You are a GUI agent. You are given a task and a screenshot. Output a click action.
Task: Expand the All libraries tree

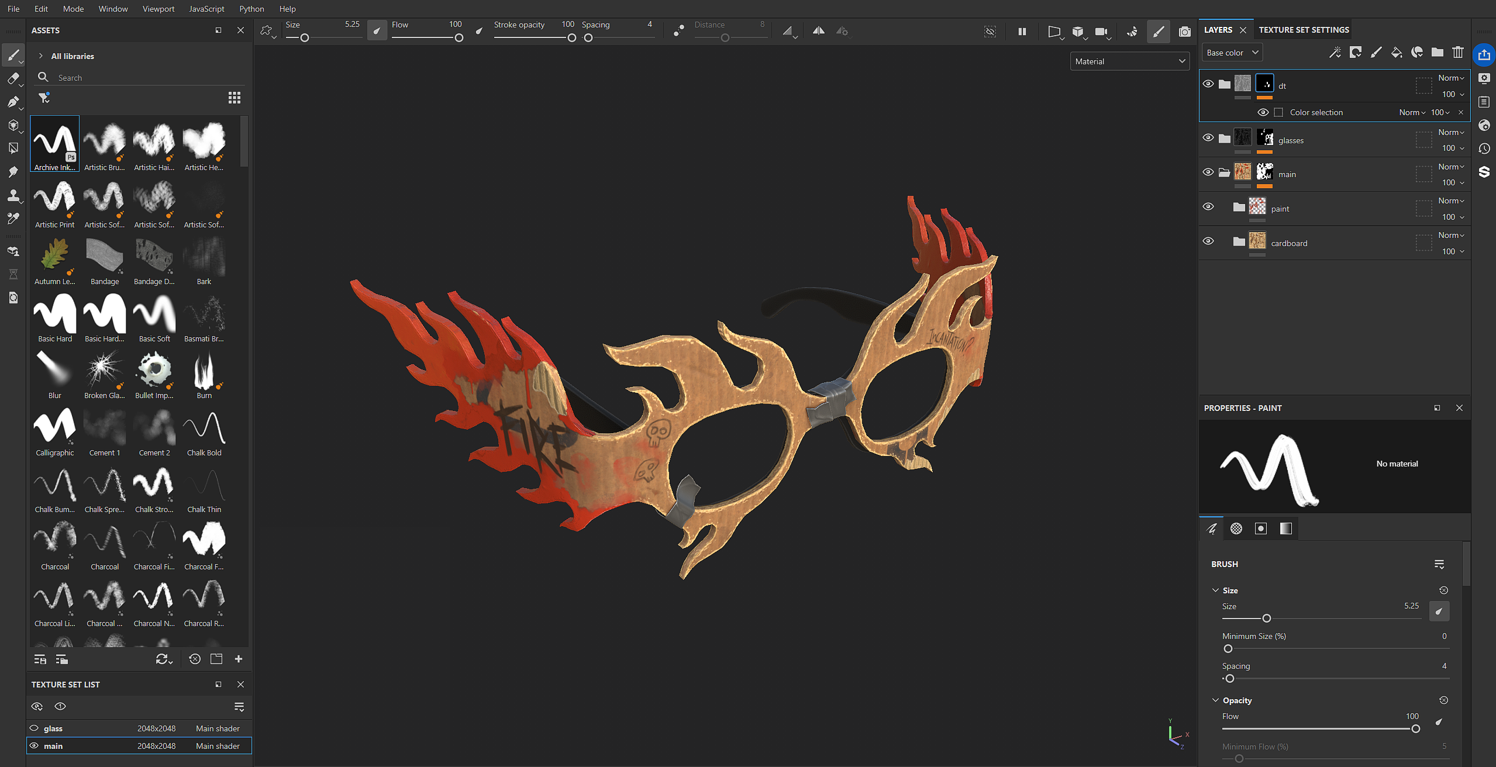[x=40, y=56]
